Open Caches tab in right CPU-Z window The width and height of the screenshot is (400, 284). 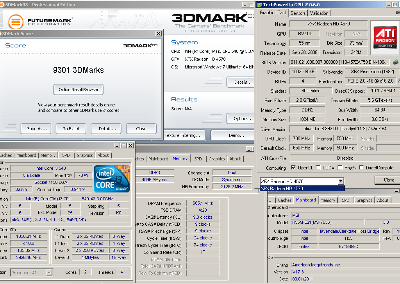point(284,200)
